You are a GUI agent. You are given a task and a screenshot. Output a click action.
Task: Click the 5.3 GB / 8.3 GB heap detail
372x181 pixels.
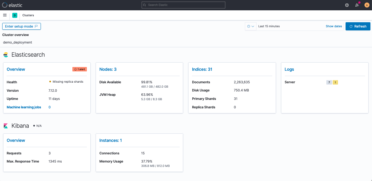point(152,99)
